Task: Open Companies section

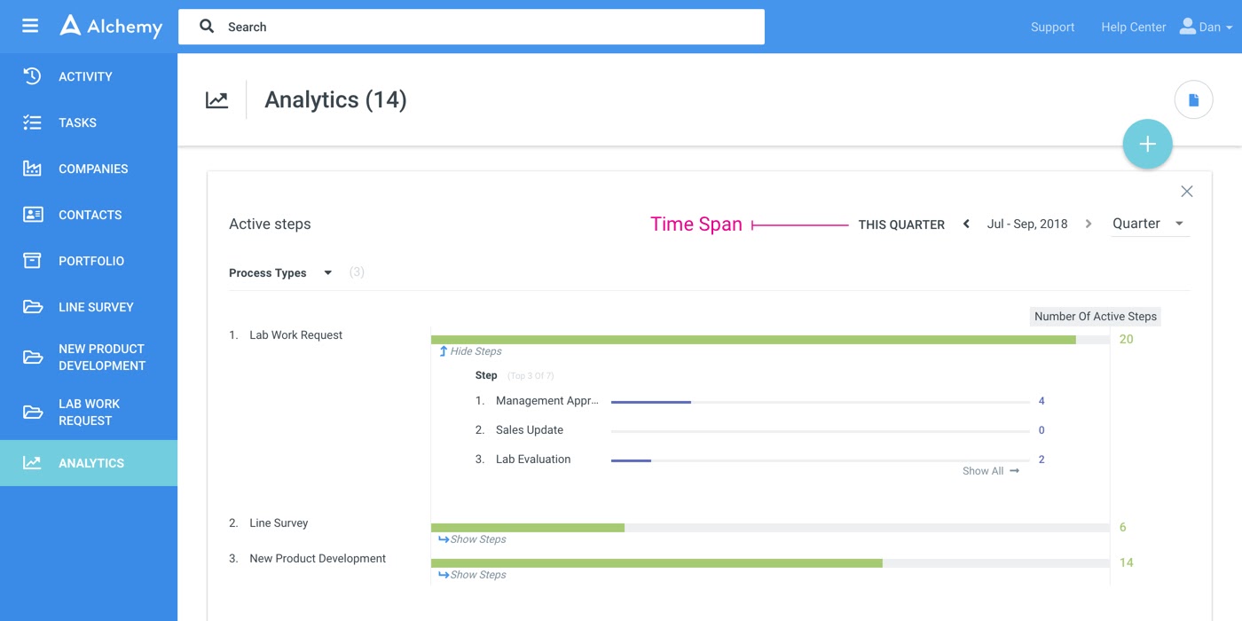Action: tap(89, 169)
